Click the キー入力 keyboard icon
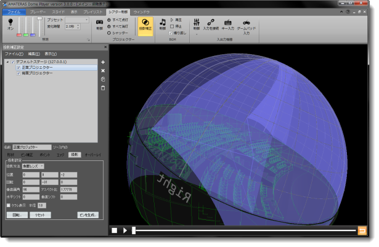Viewport: 379px width, 247px height. coord(227,22)
